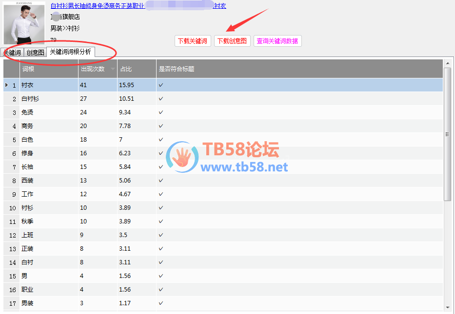Image resolution: width=455 pixels, height=314 pixels.
Task: Open the 出现次数 column sort dropdown arrow
Action: [113, 69]
